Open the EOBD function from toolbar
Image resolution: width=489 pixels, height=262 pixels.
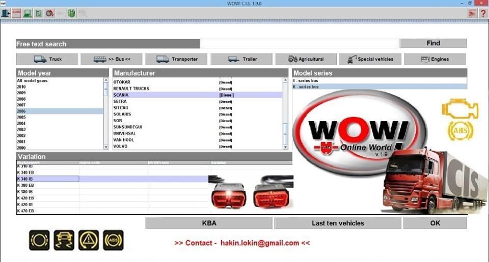pyautogui.click(x=16, y=13)
